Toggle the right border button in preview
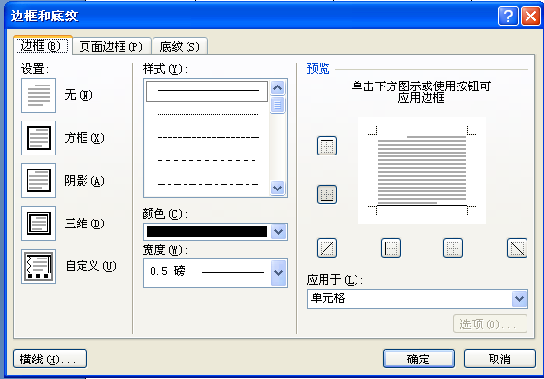The image size is (544, 379). 453,248
